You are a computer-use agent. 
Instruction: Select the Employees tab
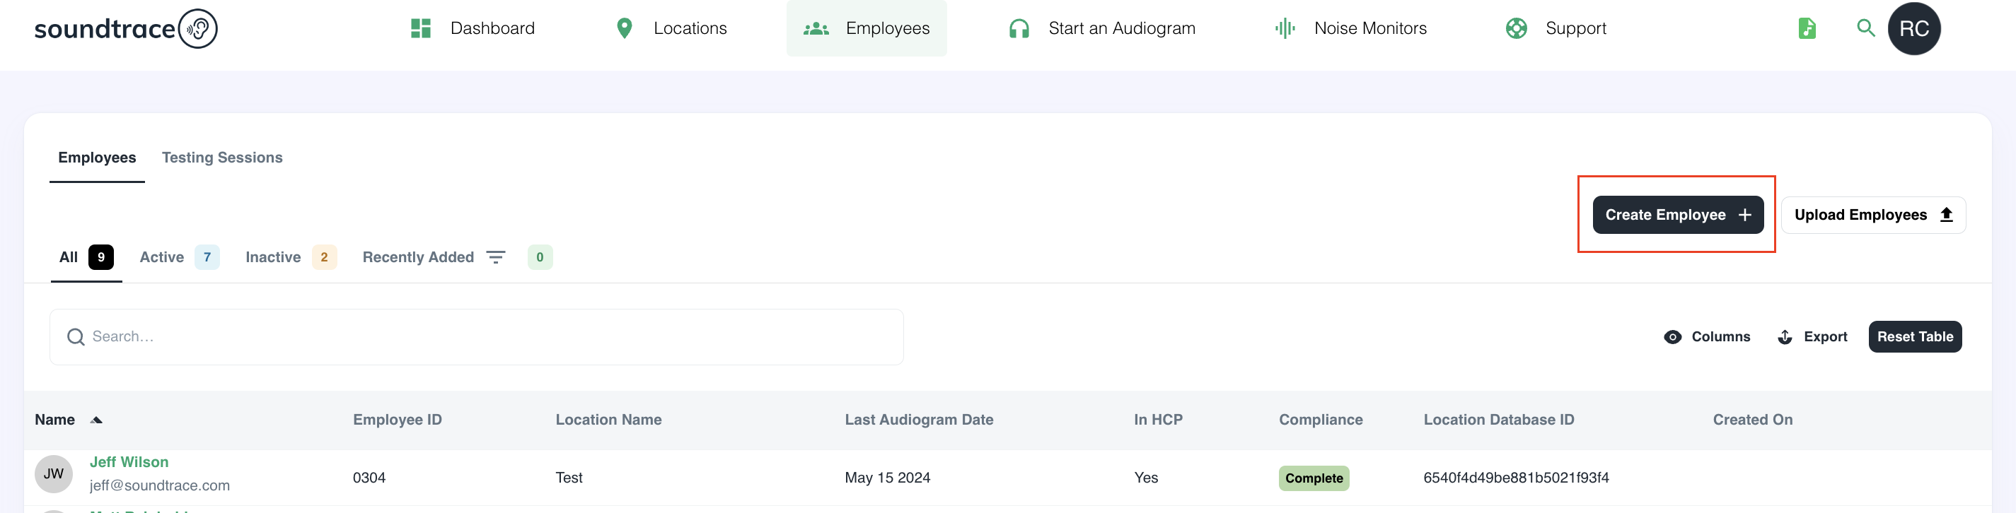[x=97, y=158]
